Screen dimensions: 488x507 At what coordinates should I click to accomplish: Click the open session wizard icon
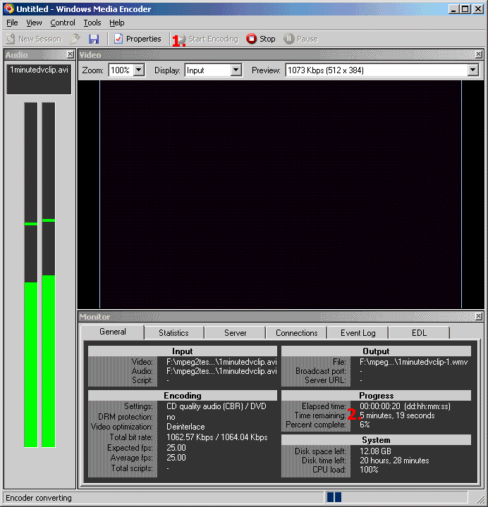(75, 39)
